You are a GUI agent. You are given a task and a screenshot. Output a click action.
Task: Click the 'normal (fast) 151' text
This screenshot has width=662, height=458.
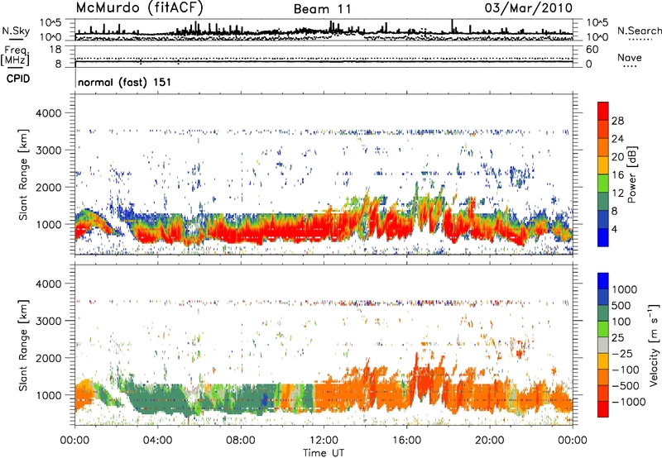[x=125, y=82]
